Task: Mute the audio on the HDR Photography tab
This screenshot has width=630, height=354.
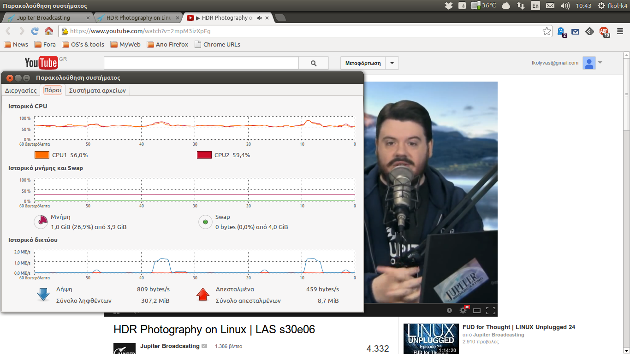Action: tap(259, 18)
